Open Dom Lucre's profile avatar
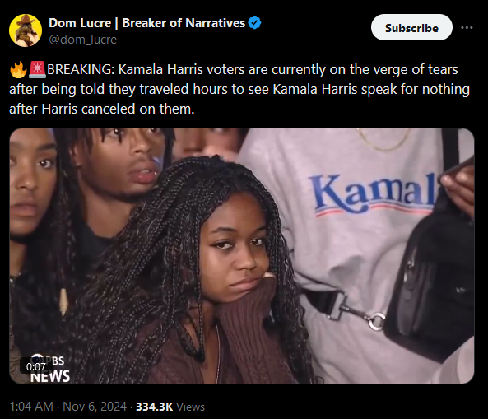 click(26, 30)
